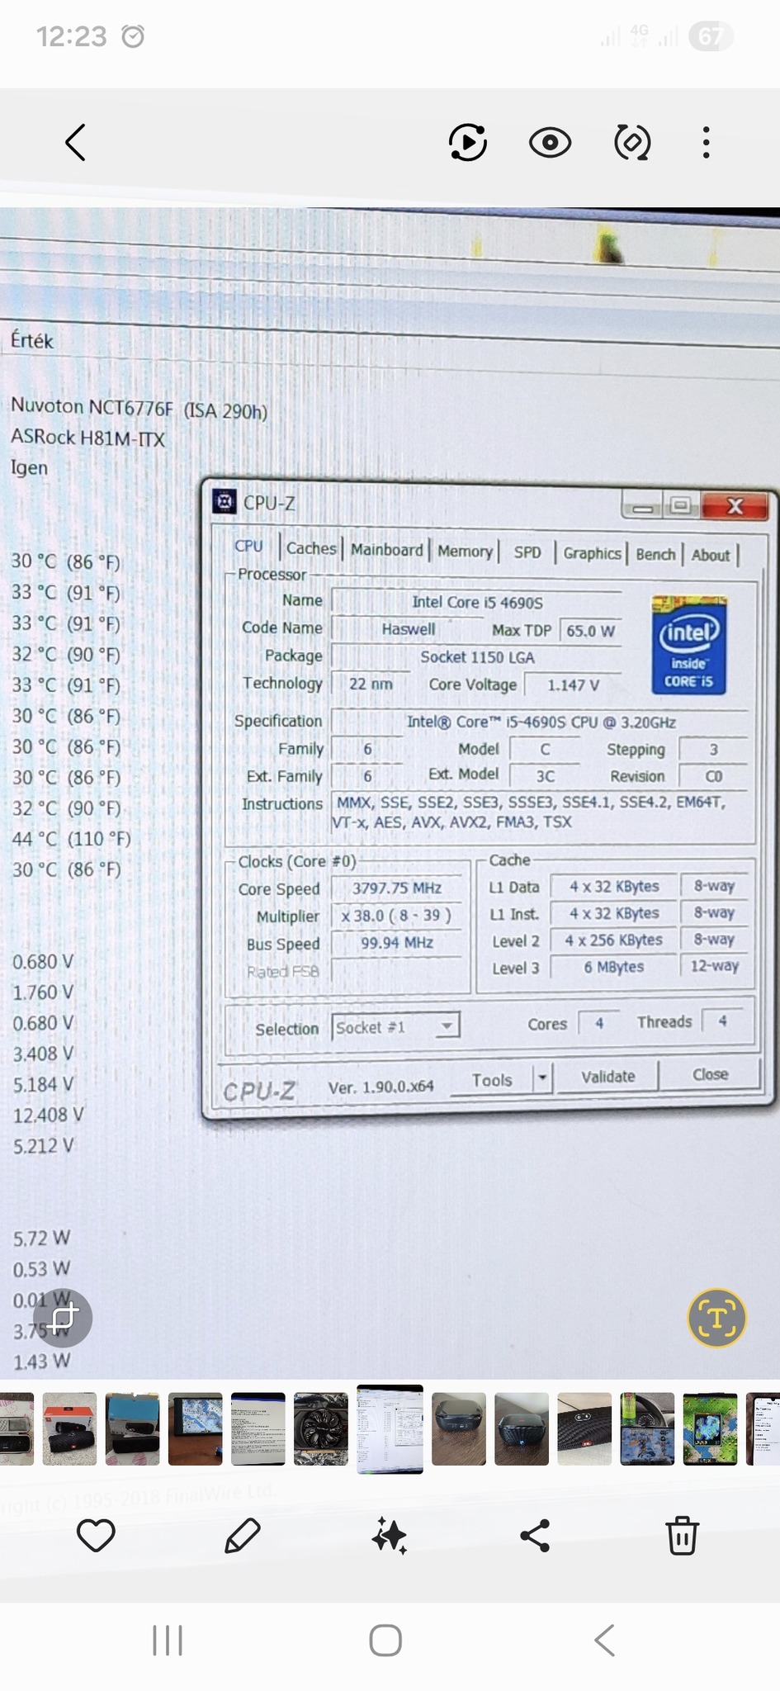
Task: Expand the Tools dropdown arrow
Action: pos(542,1078)
